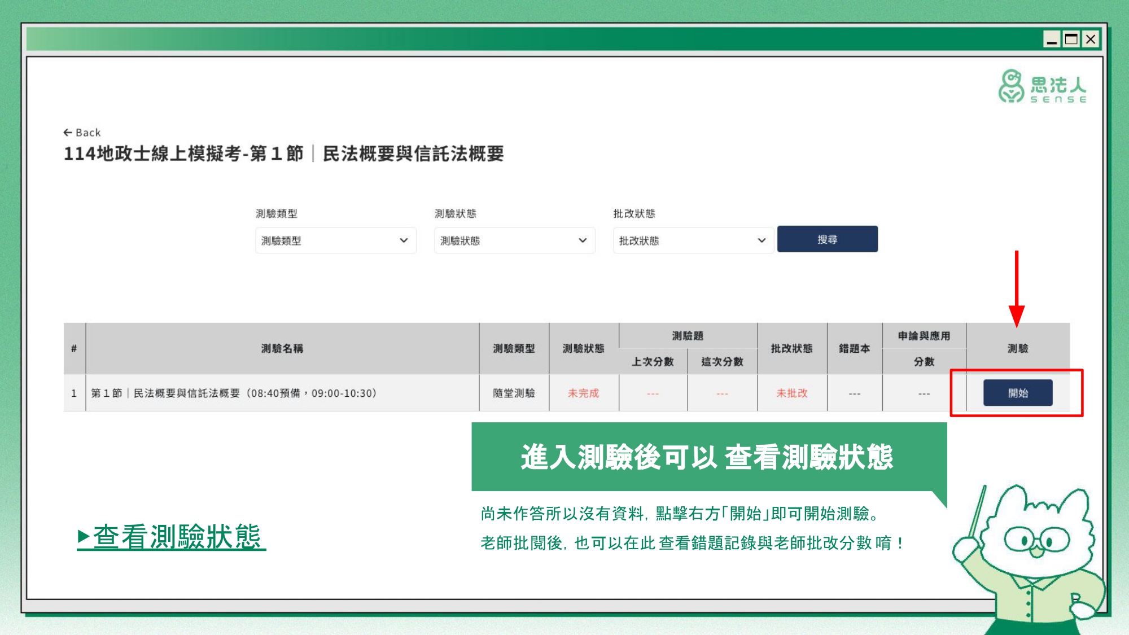The height and width of the screenshot is (635, 1129).
Task: Open the 測驗類型 dropdown
Action: pyautogui.click(x=335, y=240)
